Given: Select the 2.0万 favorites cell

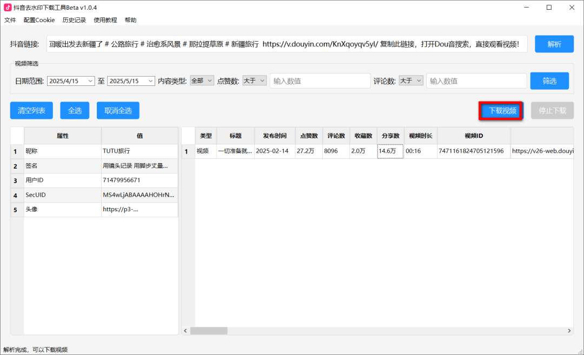Looking at the screenshot, I should coord(363,151).
